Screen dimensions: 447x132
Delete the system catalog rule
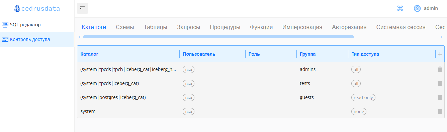440,111
